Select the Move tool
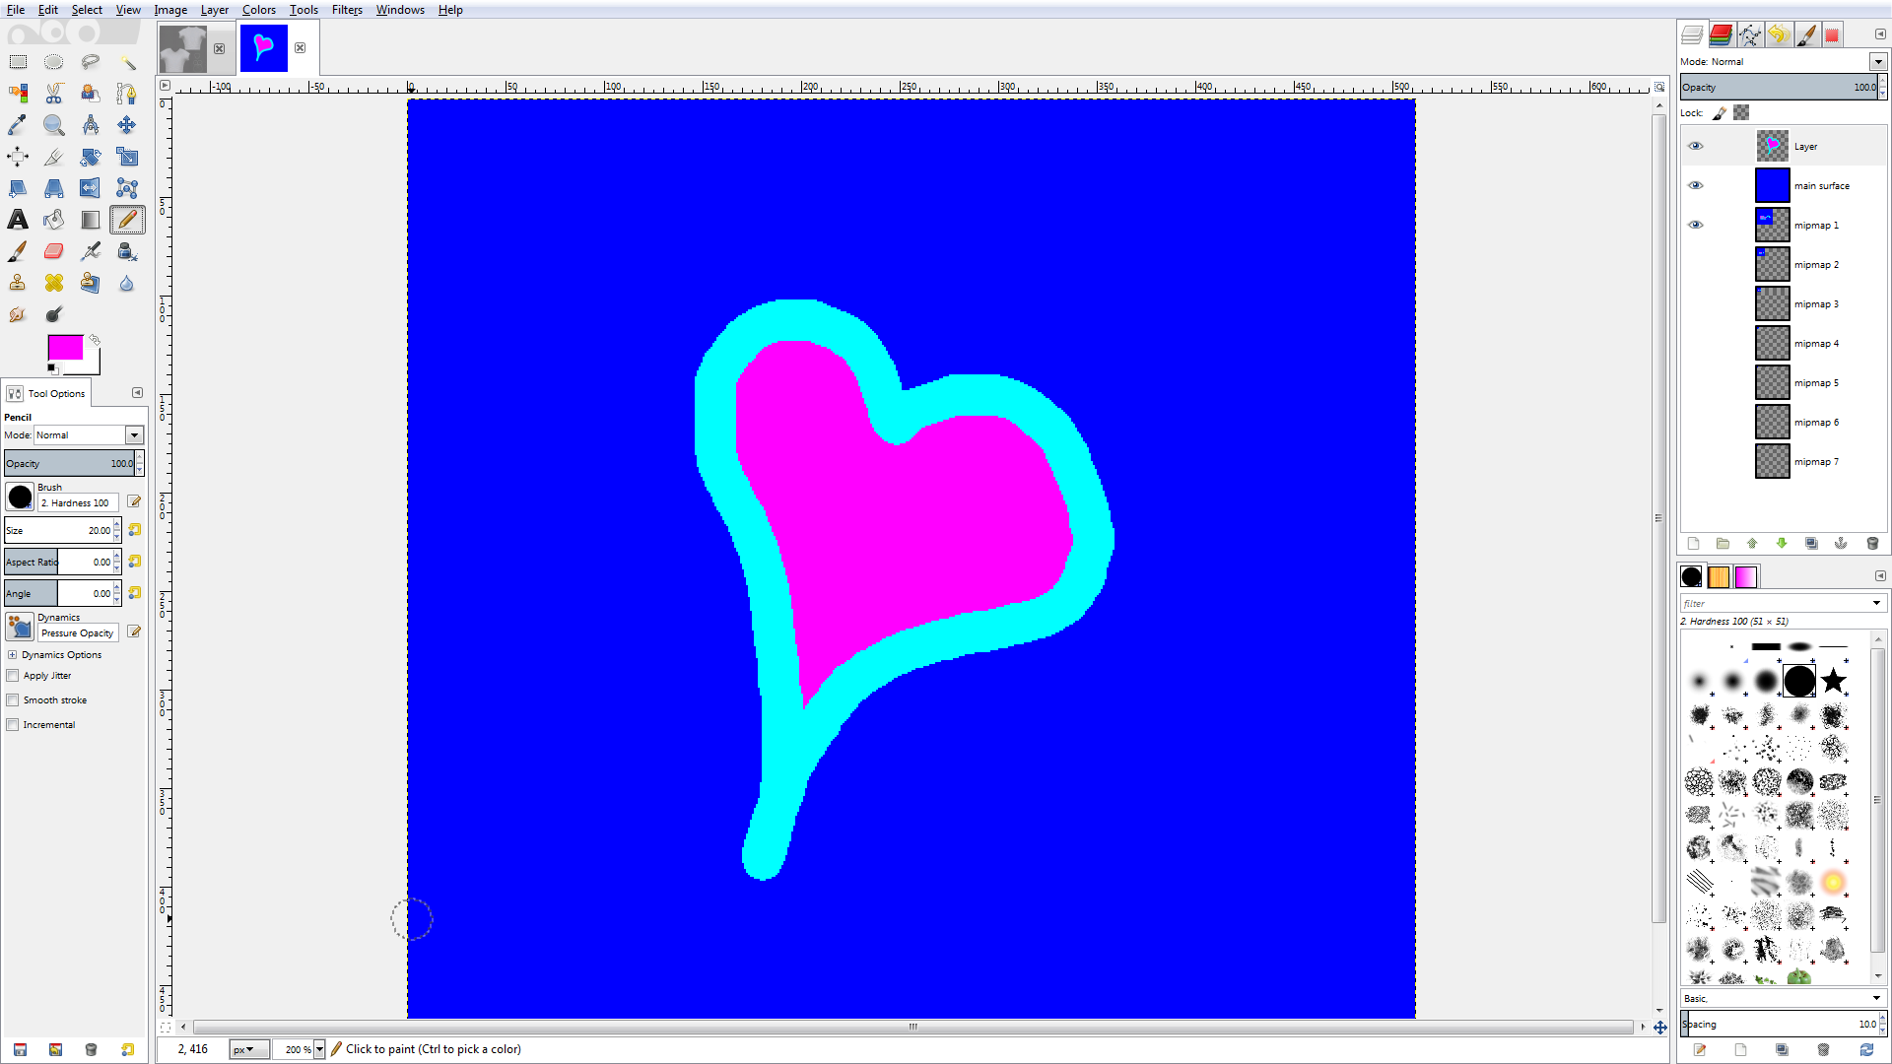Image resolution: width=1892 pixels, height=1064 pixels. click(127, 125)
